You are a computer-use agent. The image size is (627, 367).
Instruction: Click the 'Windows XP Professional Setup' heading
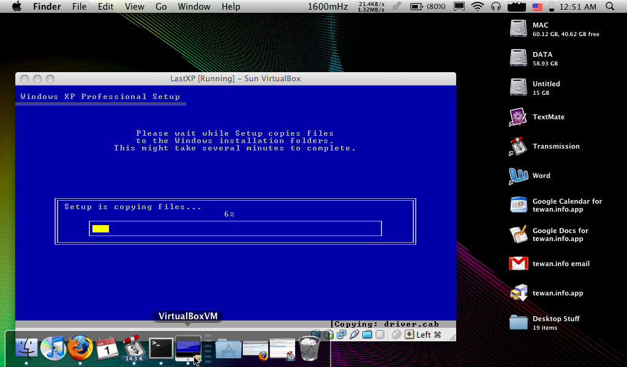coord(100,97)
